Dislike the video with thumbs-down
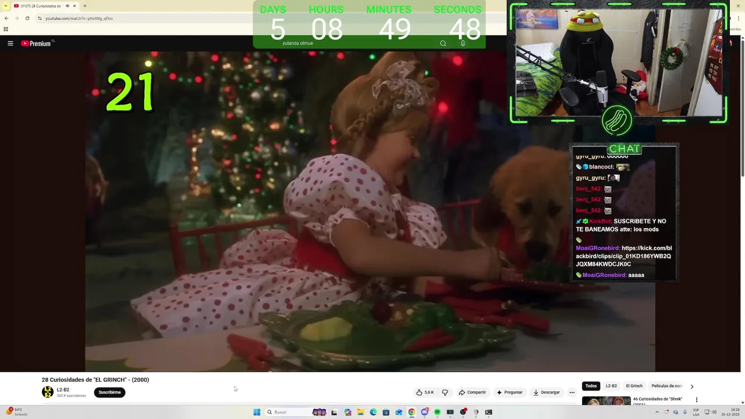 click(445, 392)
